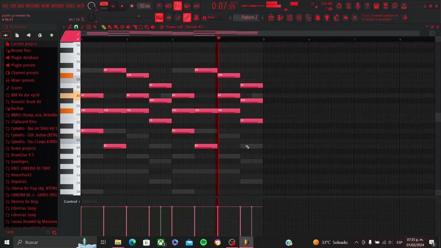Screen dimensions: 441x248
Task: Click the one-click audio recording microphone icon
Action: (358, 6)
